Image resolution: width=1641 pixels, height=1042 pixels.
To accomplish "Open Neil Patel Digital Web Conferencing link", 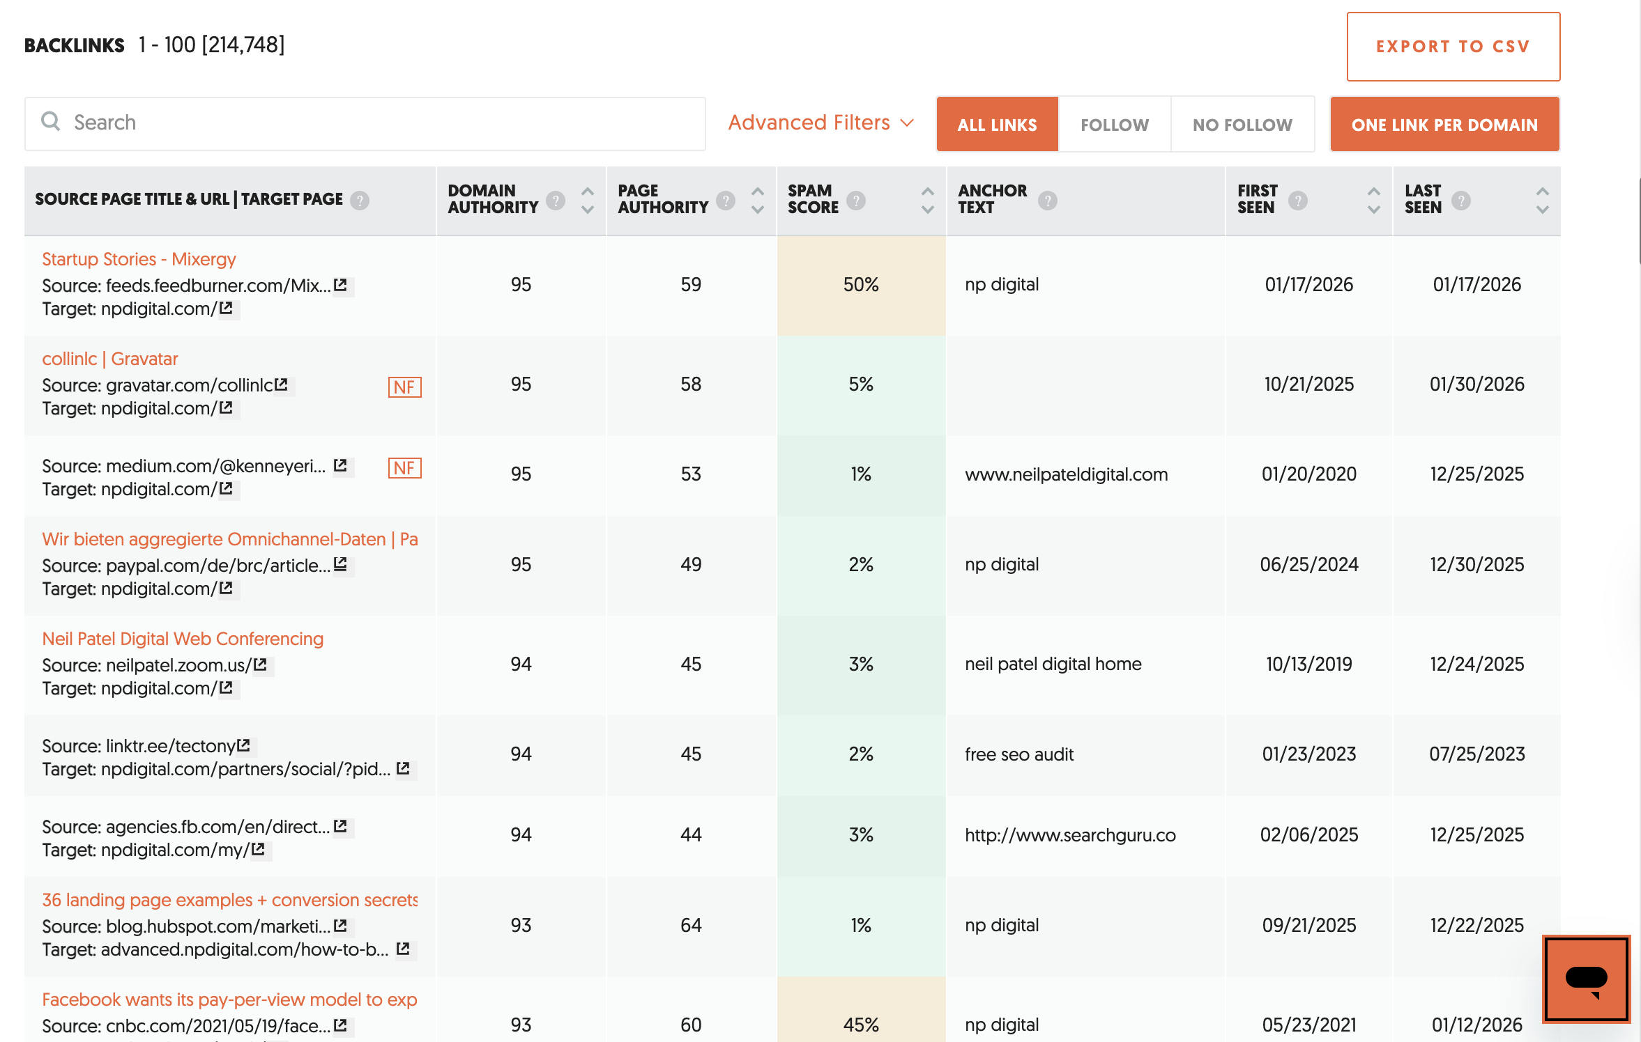I will tap(183, 639).
